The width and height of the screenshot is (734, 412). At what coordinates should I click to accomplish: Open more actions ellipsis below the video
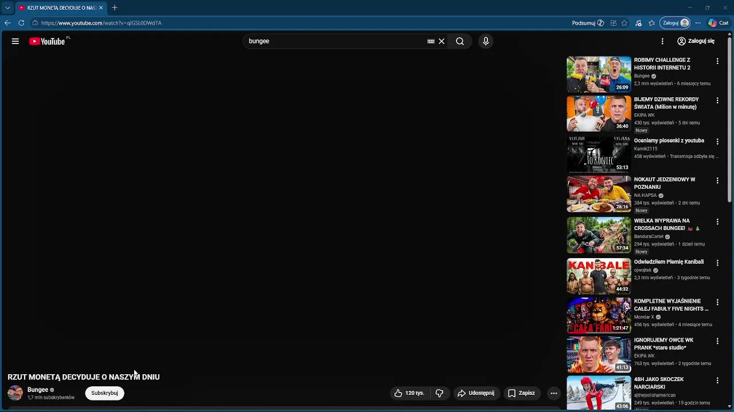coord(553,393)
